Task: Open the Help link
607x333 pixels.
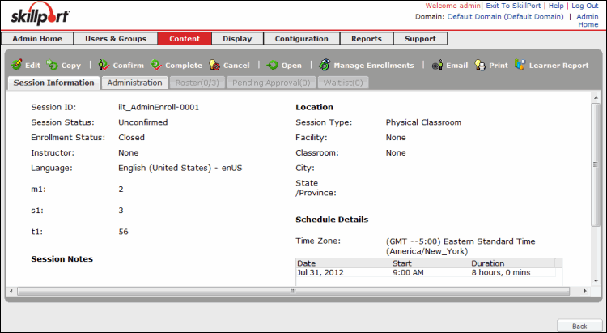Action: tap(556, 6)
